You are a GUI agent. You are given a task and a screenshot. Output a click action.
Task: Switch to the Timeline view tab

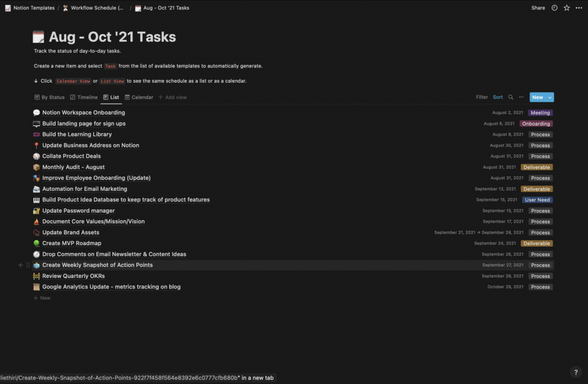[84, 97]
